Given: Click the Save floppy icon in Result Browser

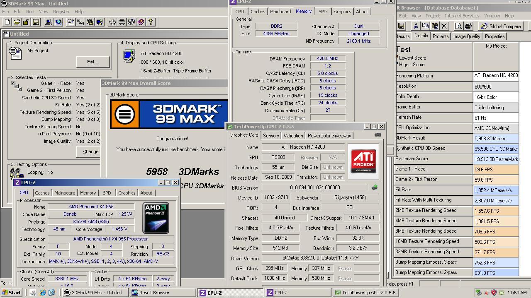Looking at the screenshot, I should tap(401, 26).
